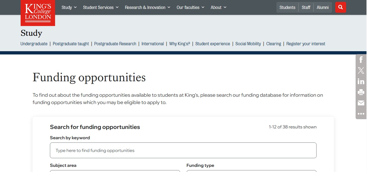Viewport: 367px width, 172px height.
Task: Visit the Register your interest link
Action: click(306, 44)
